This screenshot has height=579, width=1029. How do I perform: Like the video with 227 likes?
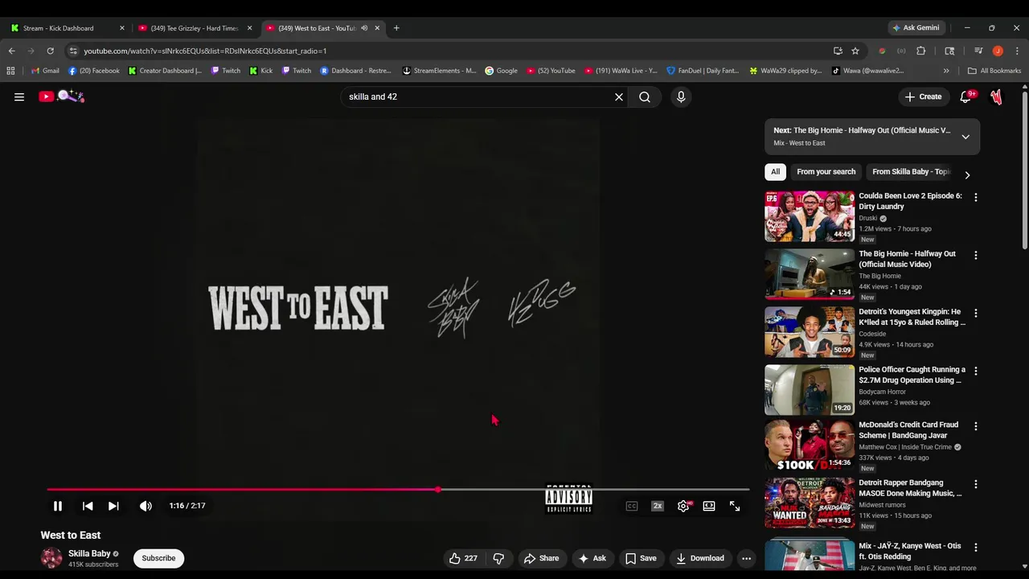[463, 558]
